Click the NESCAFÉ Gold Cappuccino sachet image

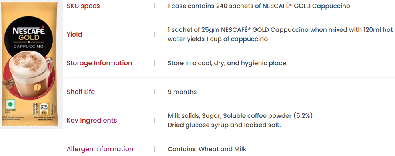pos(30,64)
